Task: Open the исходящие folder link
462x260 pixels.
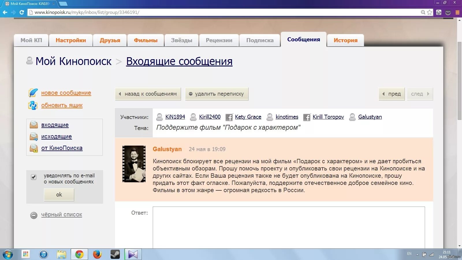Action: pos(57,136)
